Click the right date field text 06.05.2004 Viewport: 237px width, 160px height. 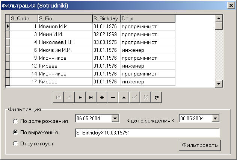[x=192, y=118]
